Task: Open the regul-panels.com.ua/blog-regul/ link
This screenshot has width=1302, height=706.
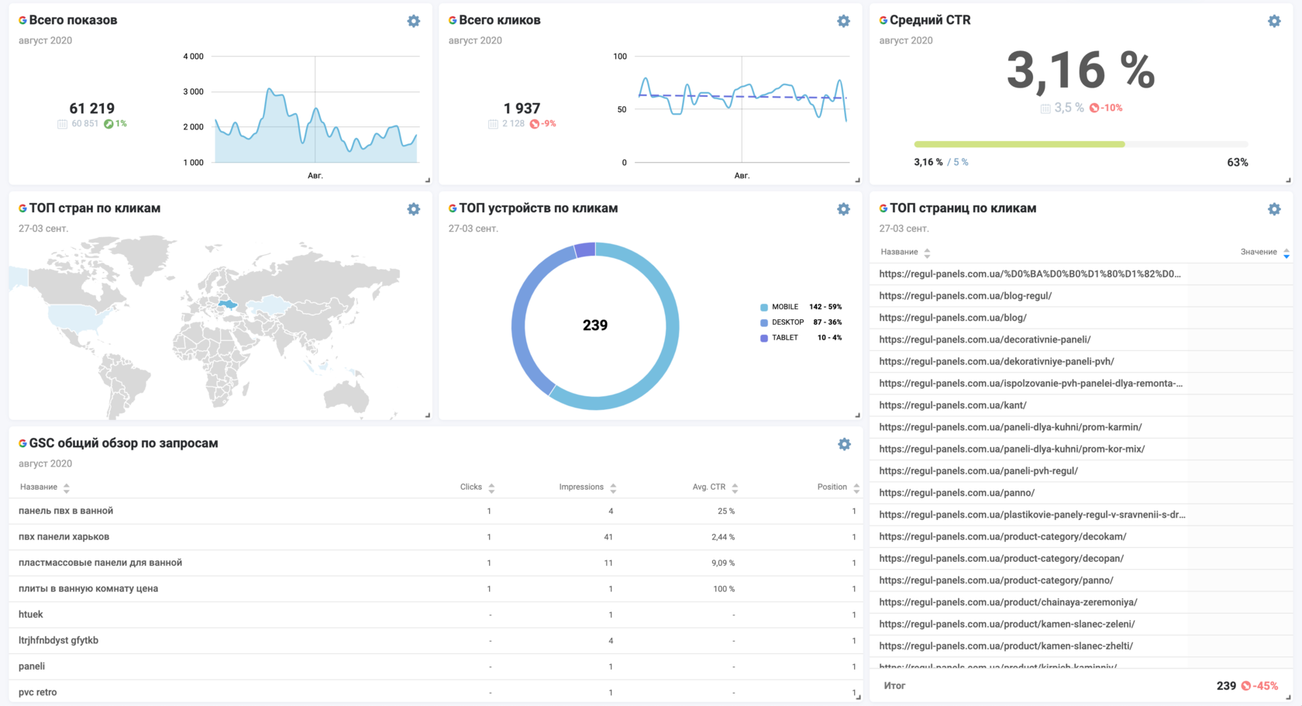Action: pyautogui.click(x=965, y=296)
